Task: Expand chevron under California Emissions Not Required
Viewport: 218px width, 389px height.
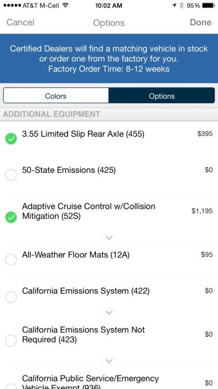Action: (x=109, y=361)
